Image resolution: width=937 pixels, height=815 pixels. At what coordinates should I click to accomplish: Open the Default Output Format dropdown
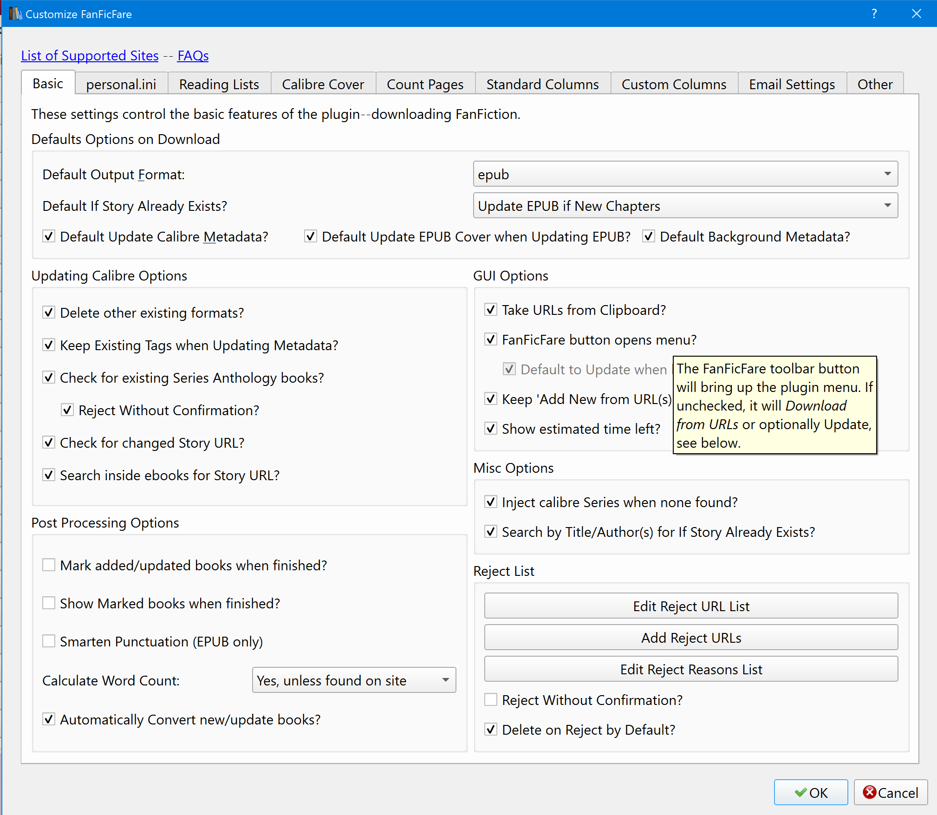pos(685,174)
